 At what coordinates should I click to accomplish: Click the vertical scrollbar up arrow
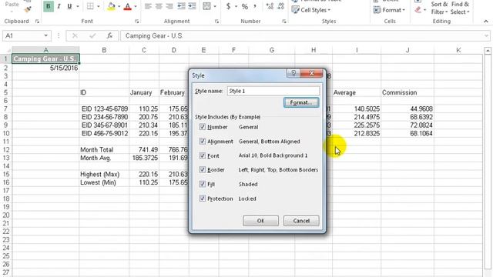pos(488,50)
